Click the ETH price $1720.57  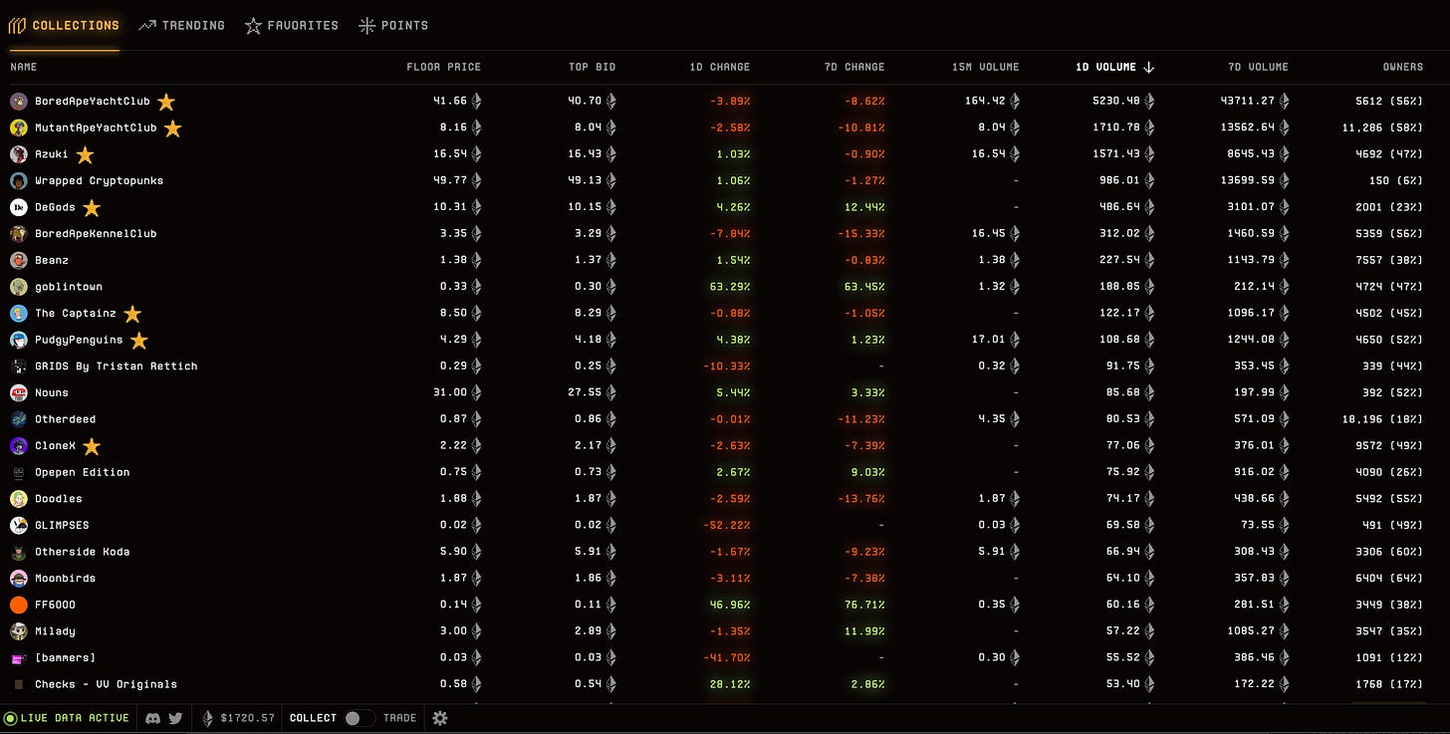tap(237, 718)
